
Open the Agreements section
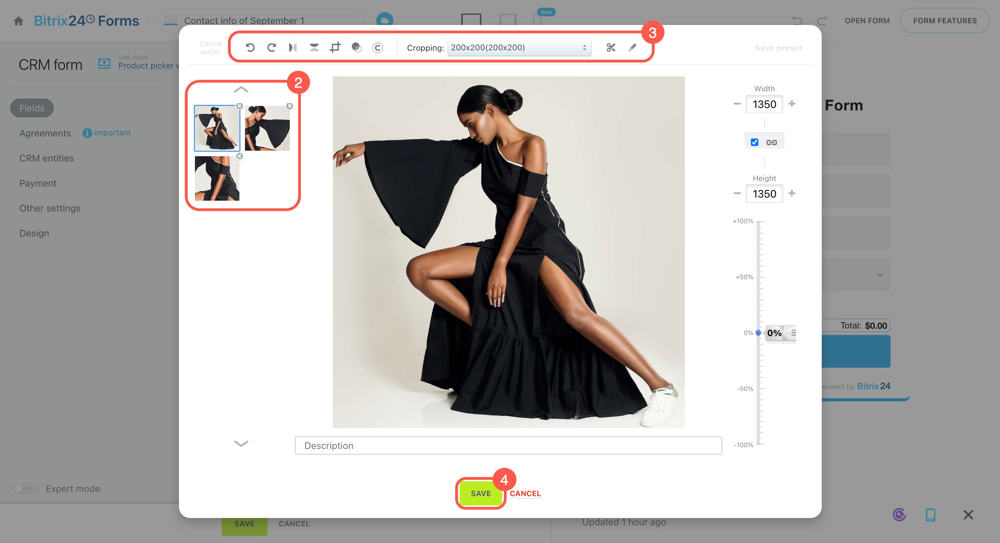45,133
